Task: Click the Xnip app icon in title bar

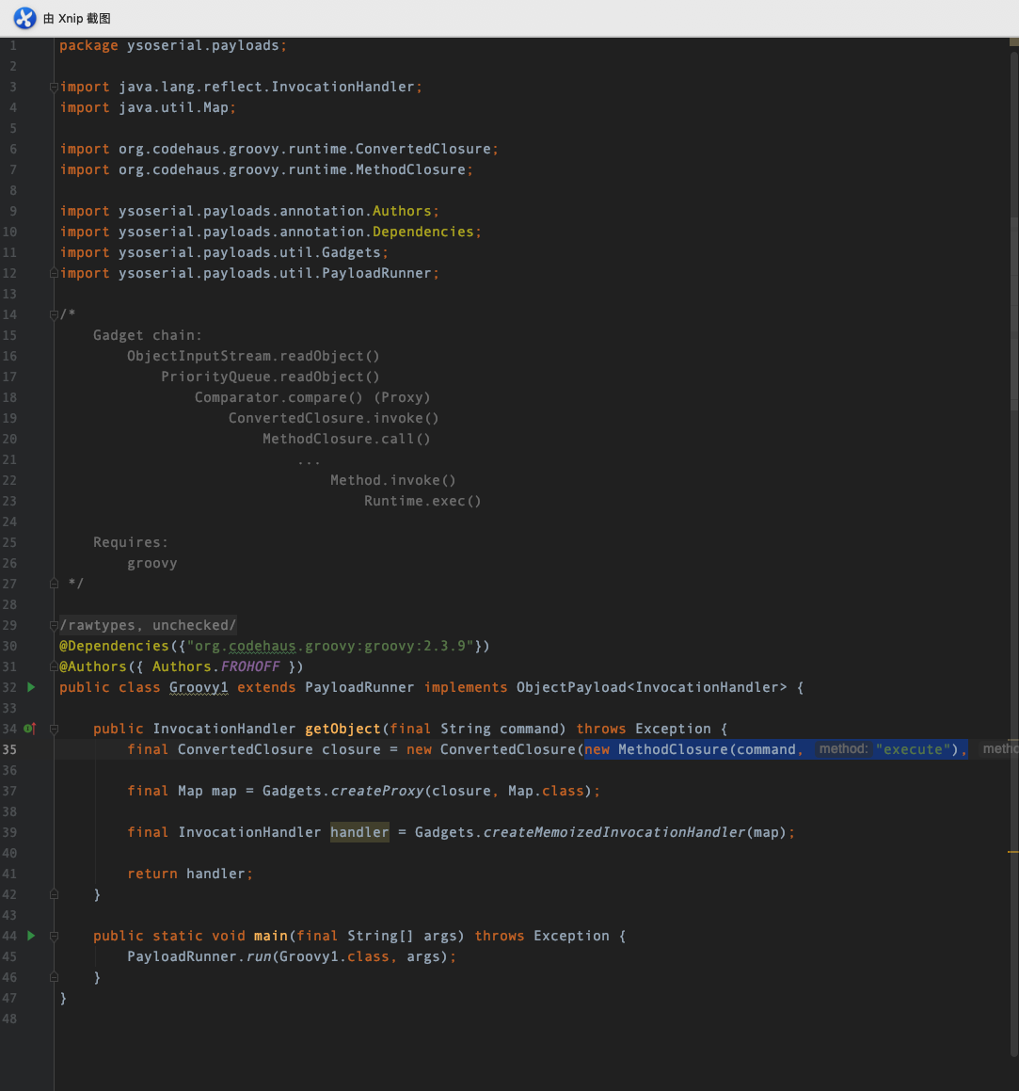Action: coord(24,18)
